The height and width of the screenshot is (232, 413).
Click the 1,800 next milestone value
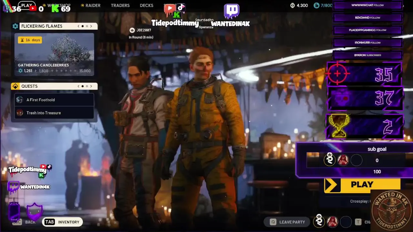tap(44, 71)
